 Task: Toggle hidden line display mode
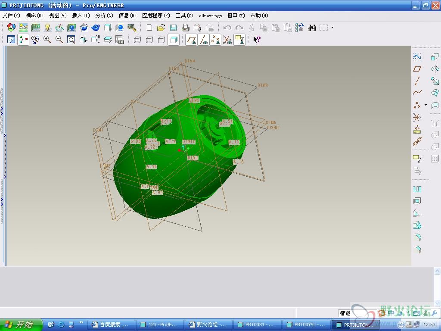point(149,40)
